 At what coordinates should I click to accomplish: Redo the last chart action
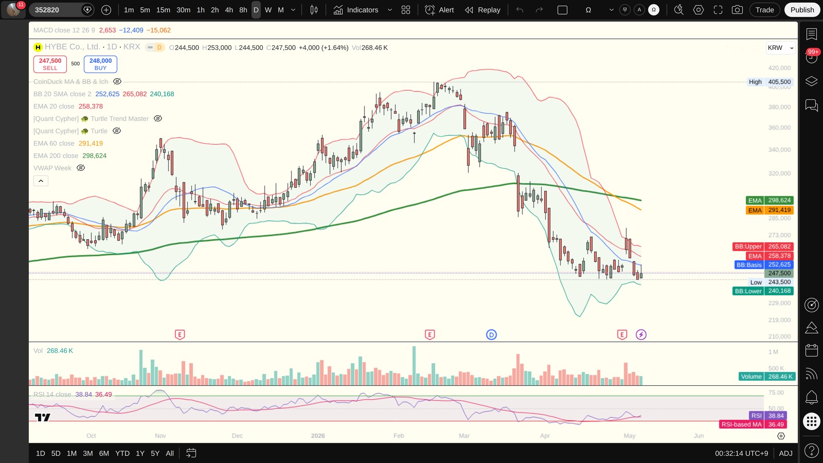pos(539,10)
